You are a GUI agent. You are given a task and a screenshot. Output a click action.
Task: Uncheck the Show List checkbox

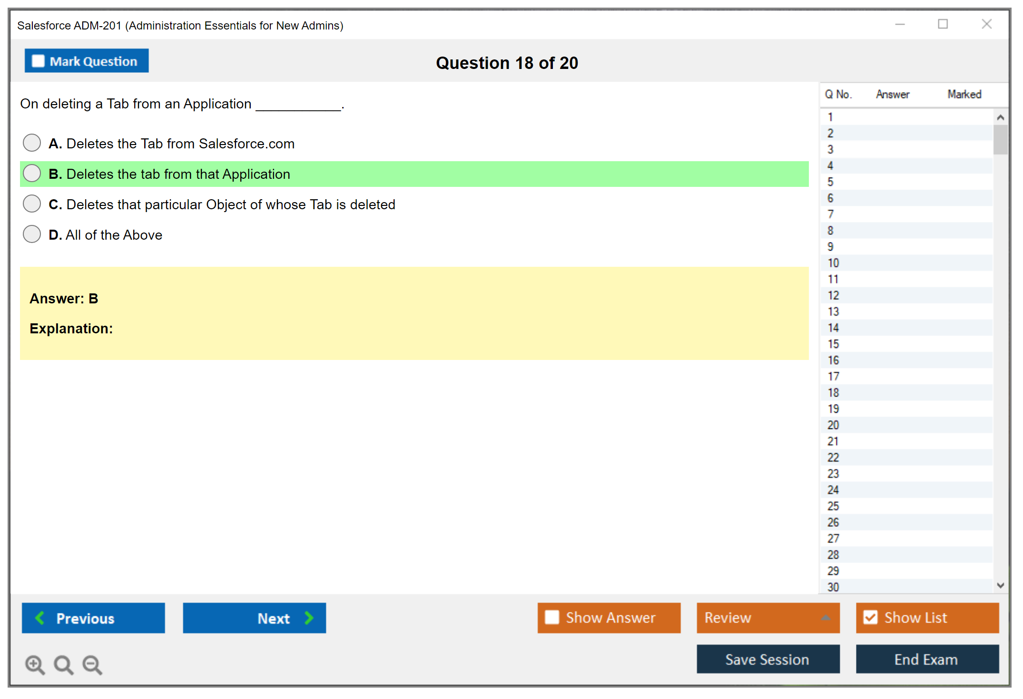coord(870,617)
